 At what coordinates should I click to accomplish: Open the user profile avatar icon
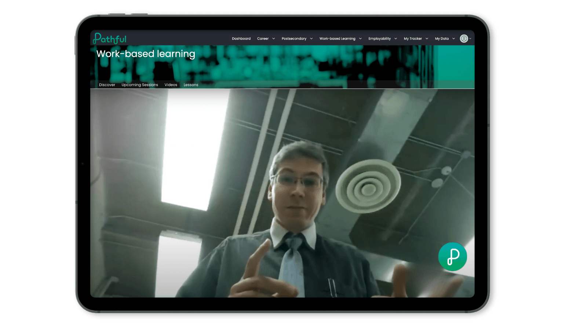[x=464, y=38]
